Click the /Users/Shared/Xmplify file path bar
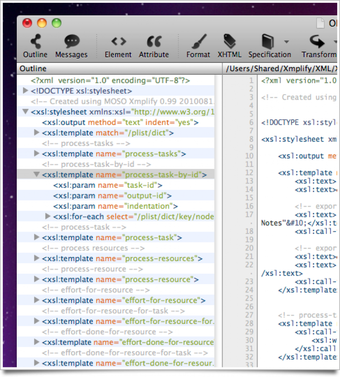Screen dimensions: 340x377 (x=280, y=68)
